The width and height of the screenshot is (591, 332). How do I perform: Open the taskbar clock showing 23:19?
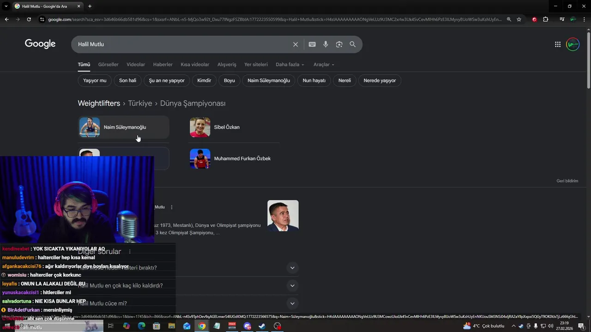pos(564,326)
